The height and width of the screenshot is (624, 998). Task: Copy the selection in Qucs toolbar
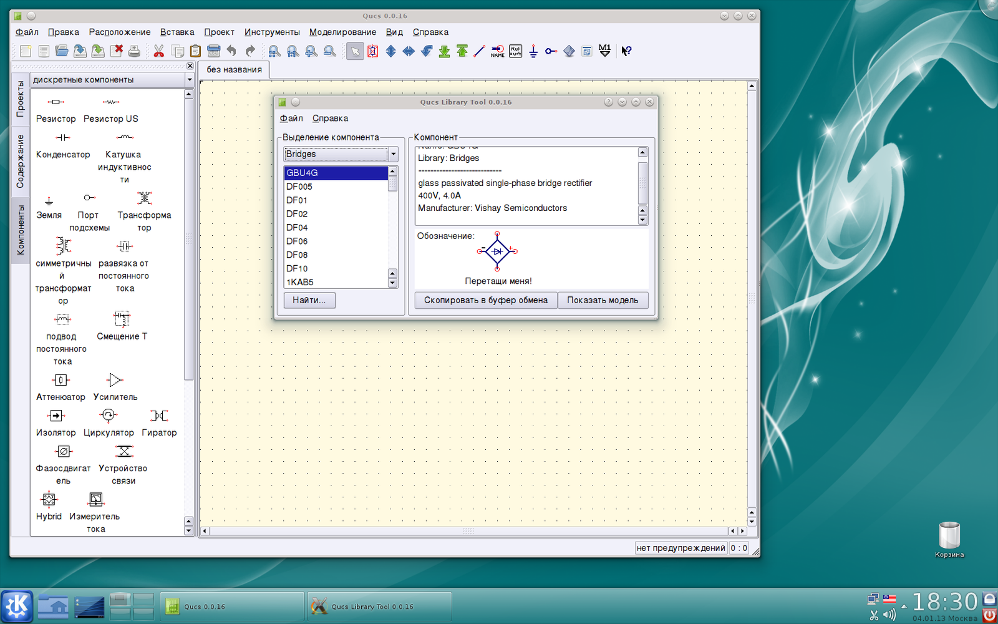[x=177, y=51]
